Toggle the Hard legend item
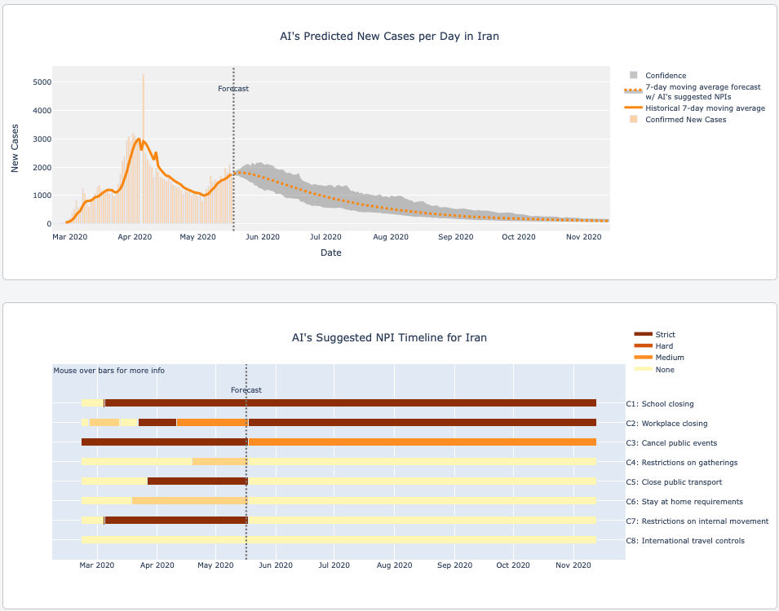The height and width of the screenshot is (611, 779). [x=664, y=346]
